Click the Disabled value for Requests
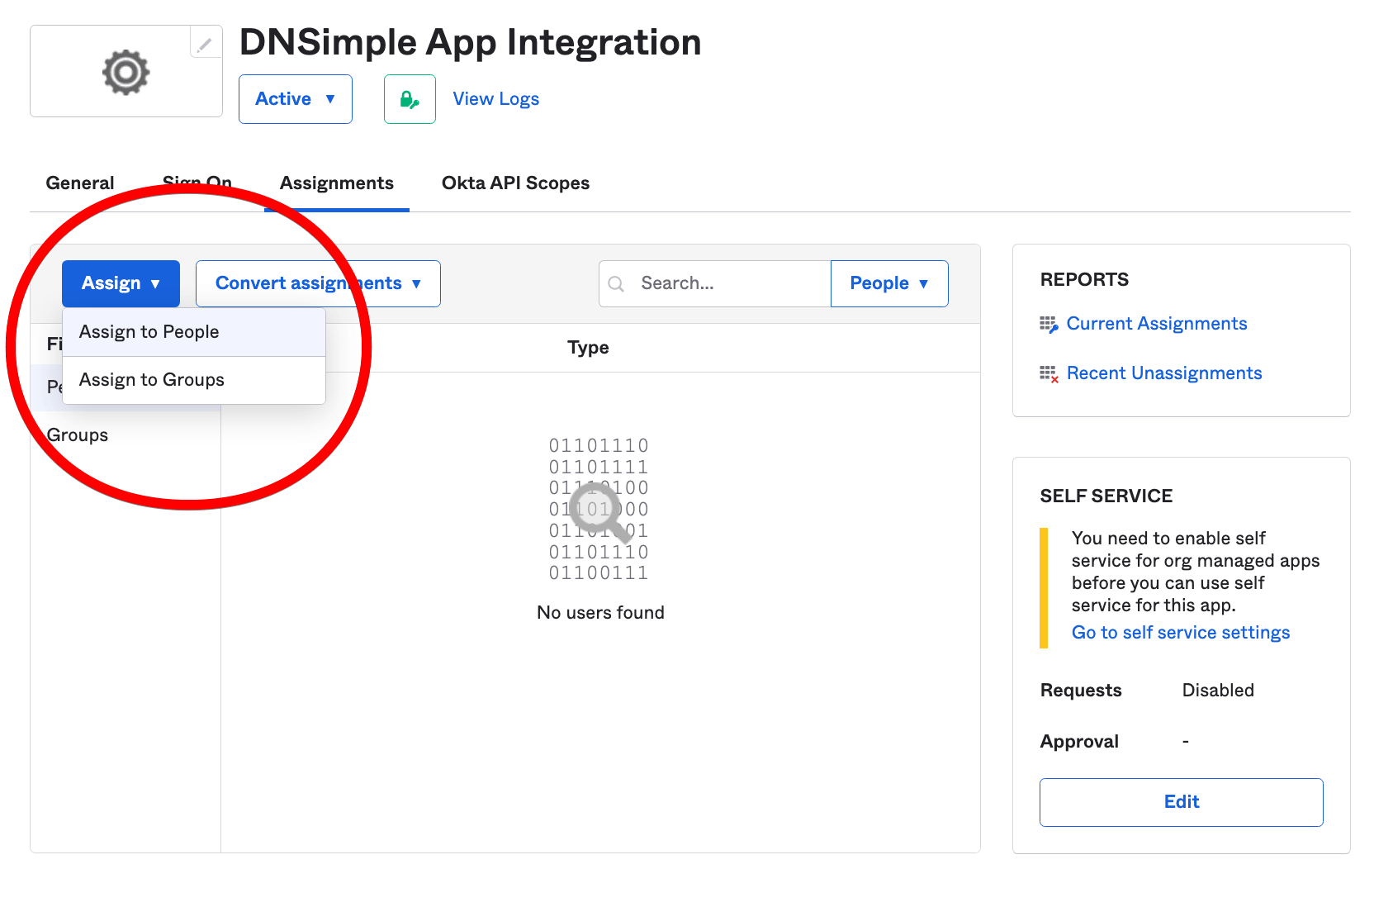 click(x=1218, y=691)
